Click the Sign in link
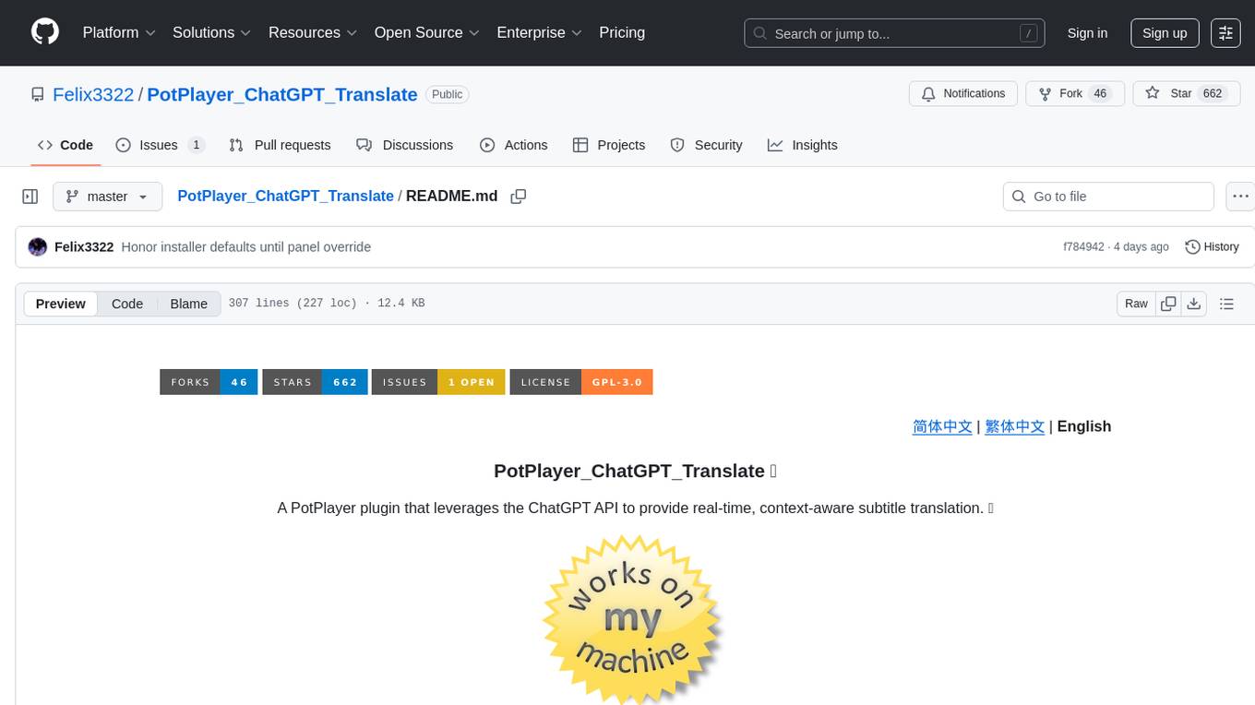The height and width of the screenshot is (705, 1255). coord(1087,33)
